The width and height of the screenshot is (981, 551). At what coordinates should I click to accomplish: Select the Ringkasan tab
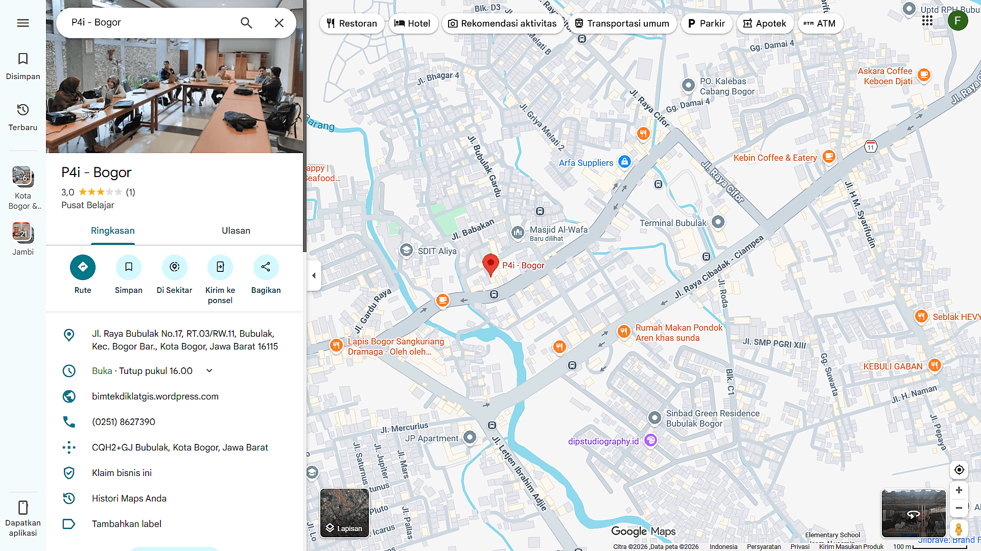(113, 231)
